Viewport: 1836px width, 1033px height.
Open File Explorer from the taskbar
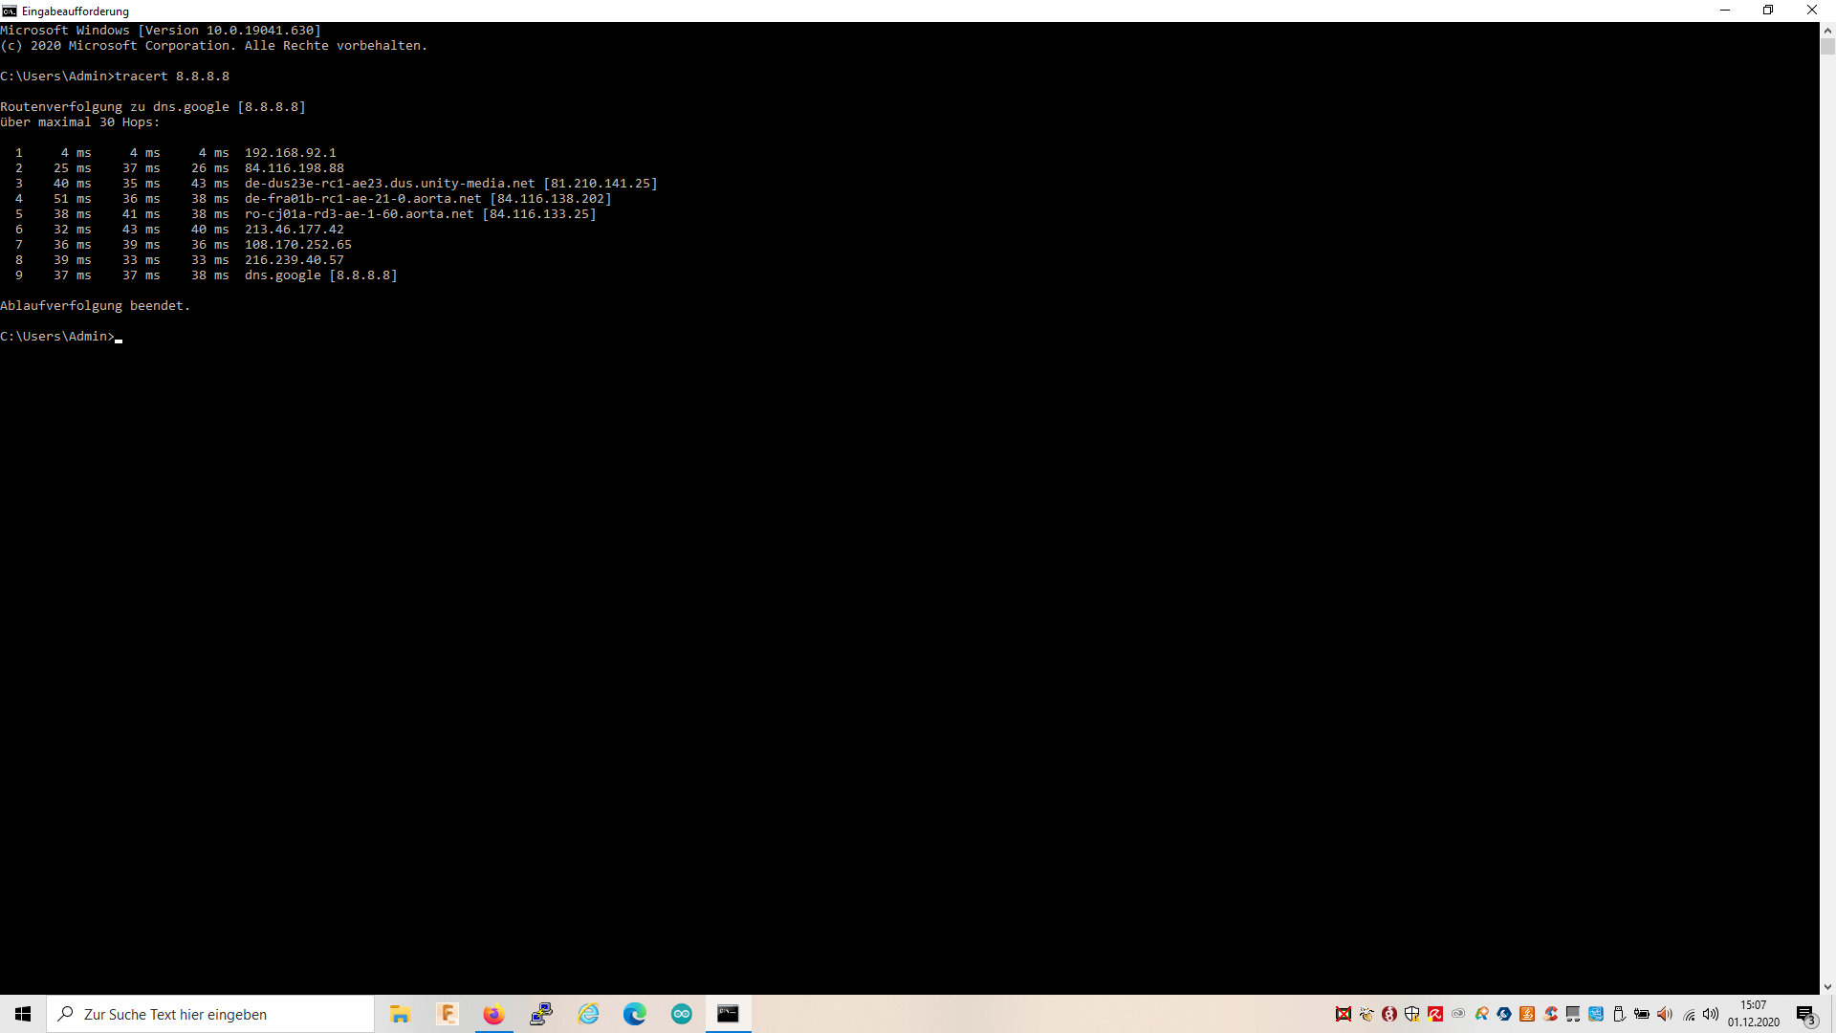tap(400, 1014)
